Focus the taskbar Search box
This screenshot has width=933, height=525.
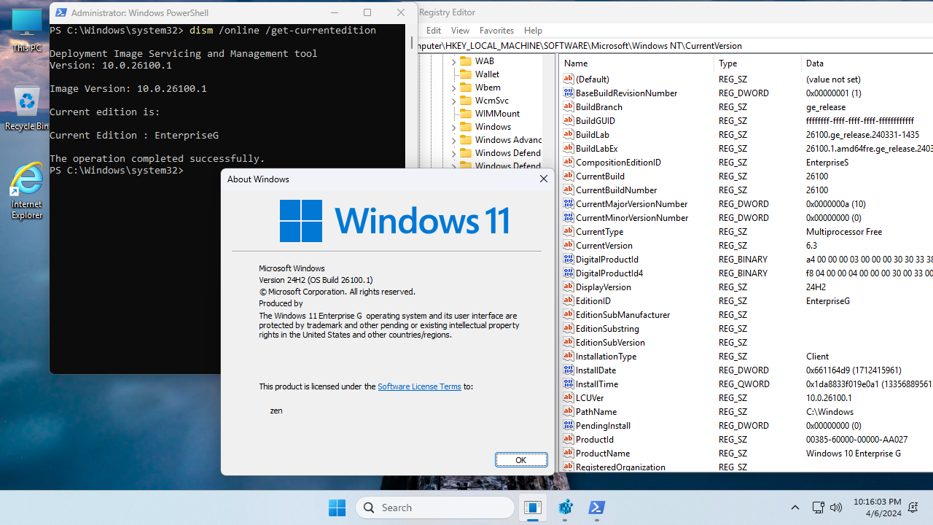[x=435, y=507]
